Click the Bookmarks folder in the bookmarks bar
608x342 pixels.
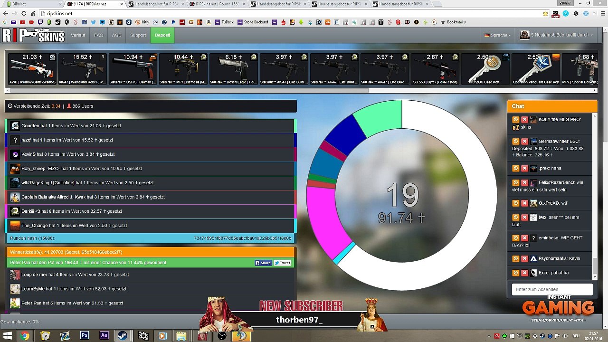point(453,22)
